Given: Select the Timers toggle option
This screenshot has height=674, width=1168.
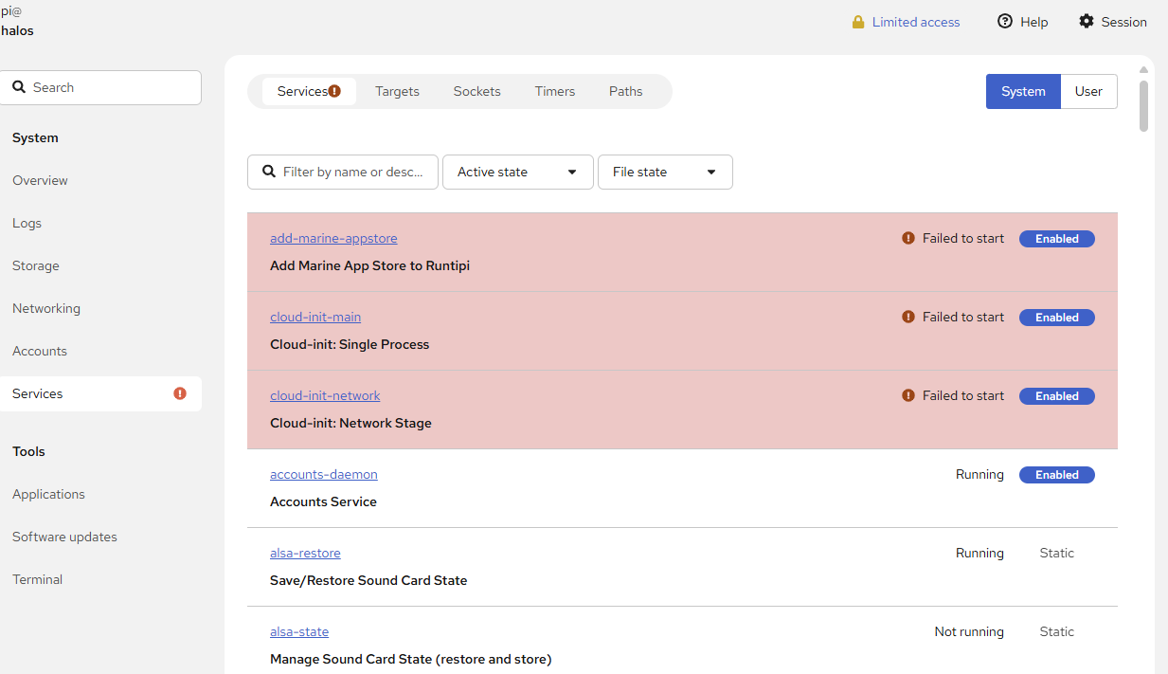Looking at the screenshot, I should coord(555,92).
